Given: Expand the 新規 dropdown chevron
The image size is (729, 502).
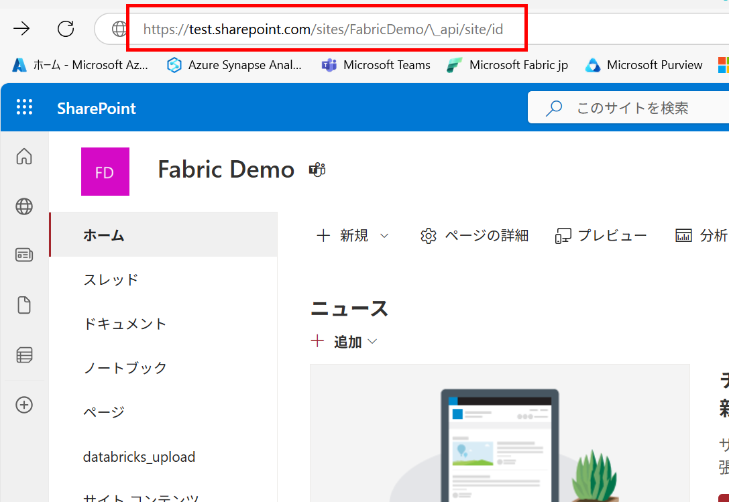Looking at the screenshot, I should (384, 236).
